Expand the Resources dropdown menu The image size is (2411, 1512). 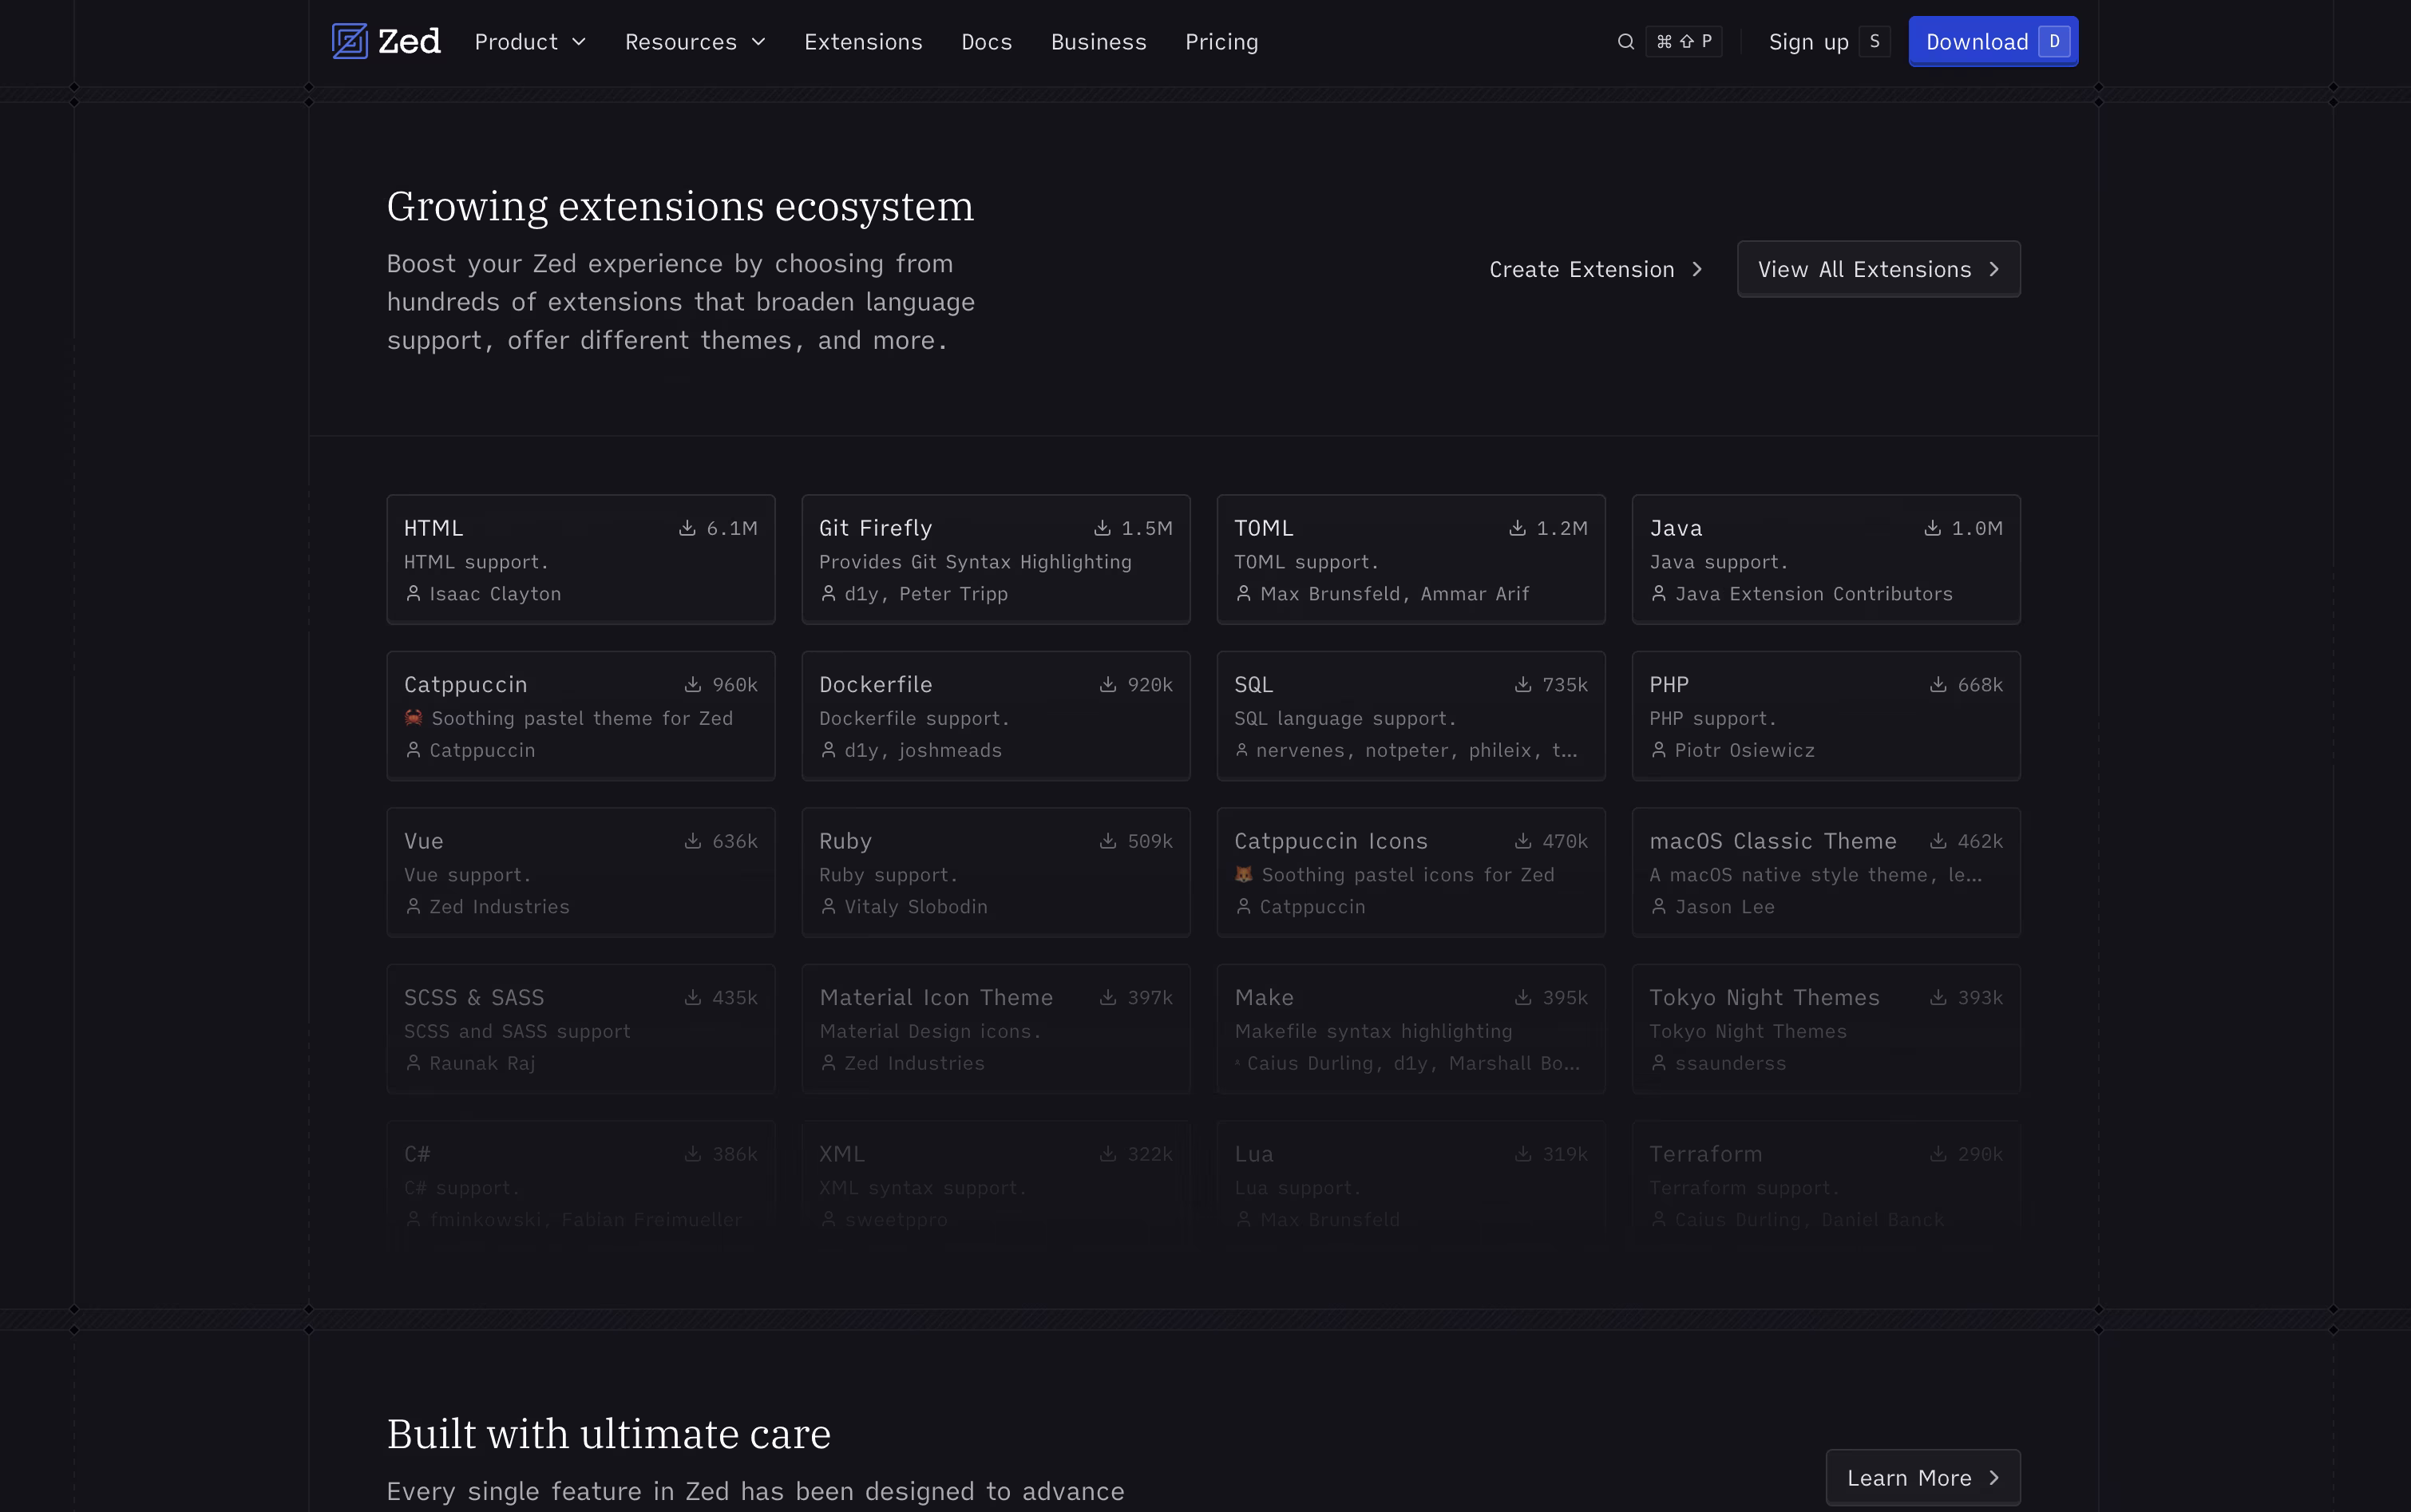pos(695,42)
